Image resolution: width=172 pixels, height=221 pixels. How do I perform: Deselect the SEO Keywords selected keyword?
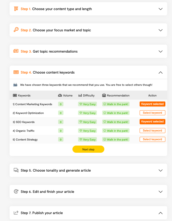click(152, 122)
